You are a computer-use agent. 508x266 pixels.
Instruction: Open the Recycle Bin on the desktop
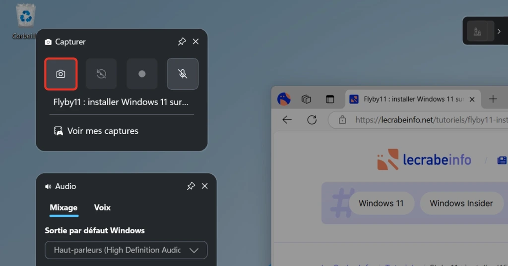click(25, 21)
